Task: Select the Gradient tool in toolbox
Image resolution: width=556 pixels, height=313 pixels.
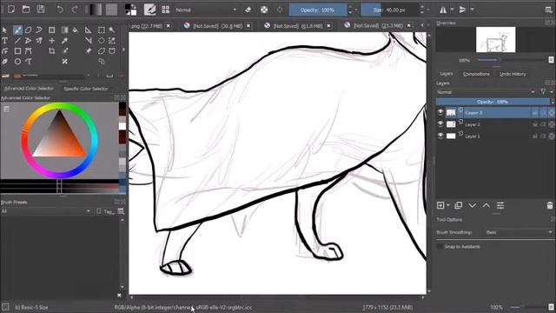Action: [x=65, y=30]
